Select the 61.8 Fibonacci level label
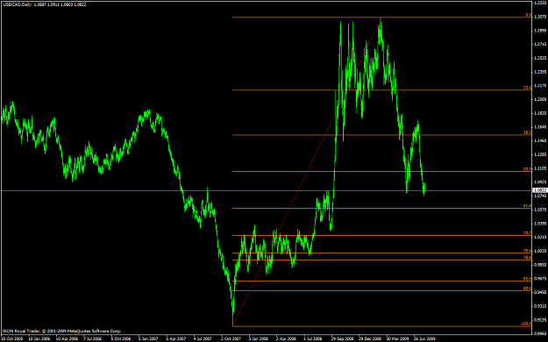Image resolution: width=548 pixels, height=342 pixels. point(527,206)
